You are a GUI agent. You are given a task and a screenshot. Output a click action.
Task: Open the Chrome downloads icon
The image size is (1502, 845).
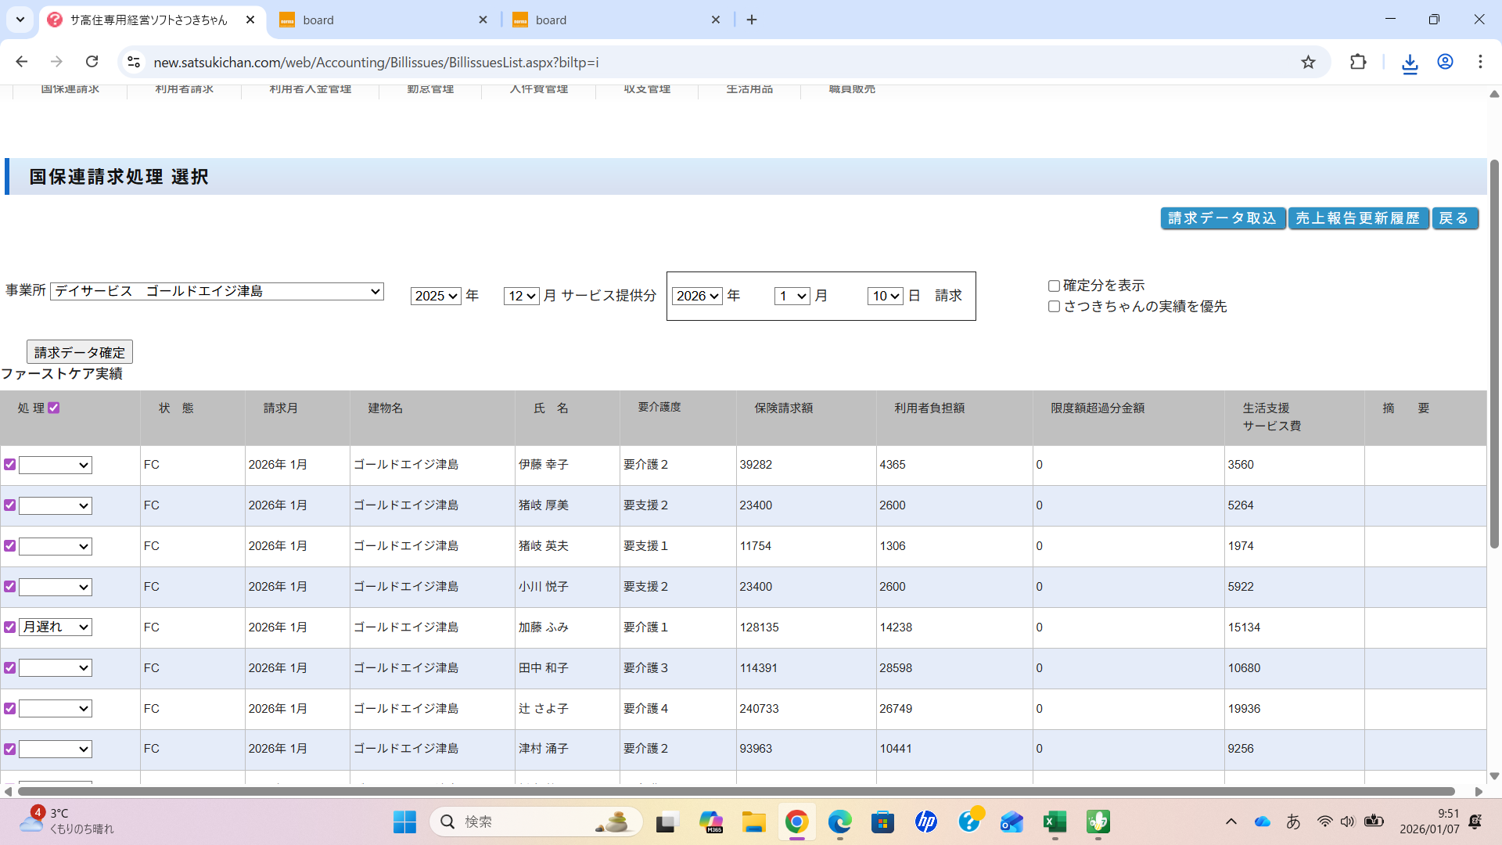click(x=1410, y=63)
